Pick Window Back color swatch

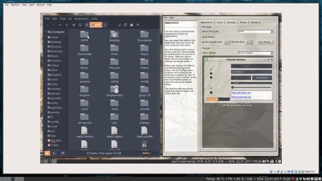point(249,42)
